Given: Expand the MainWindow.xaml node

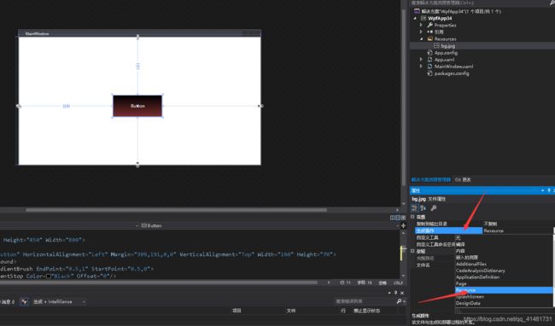Looking at the screenshot, I should [x=421, y=66].
